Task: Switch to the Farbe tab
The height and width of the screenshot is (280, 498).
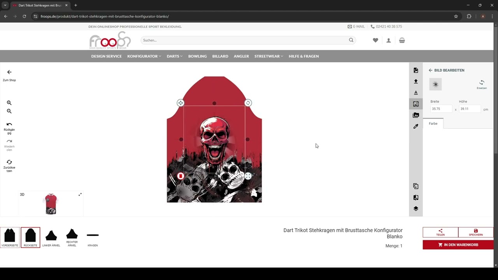Action: coord(433,124)
